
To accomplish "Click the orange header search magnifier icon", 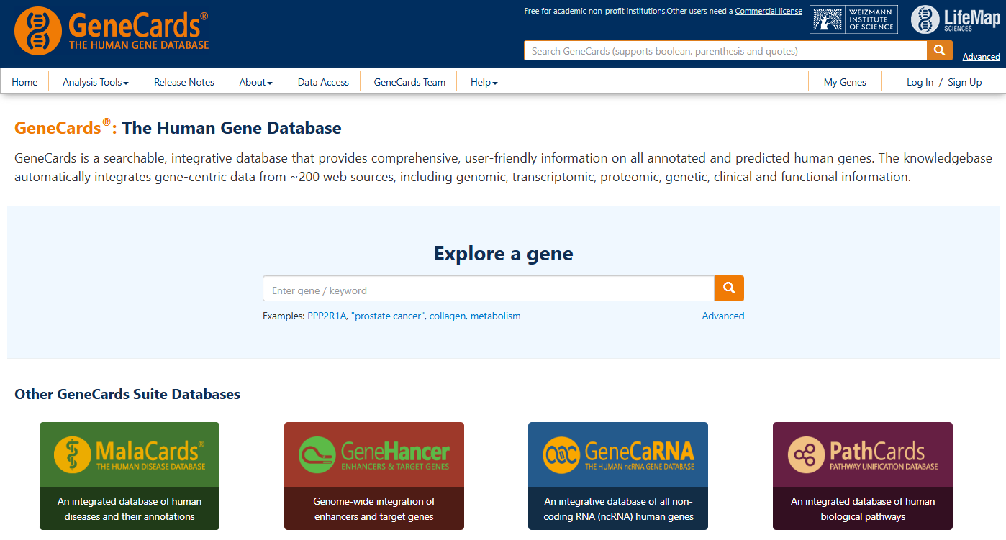I will click(x=939, y=50).
